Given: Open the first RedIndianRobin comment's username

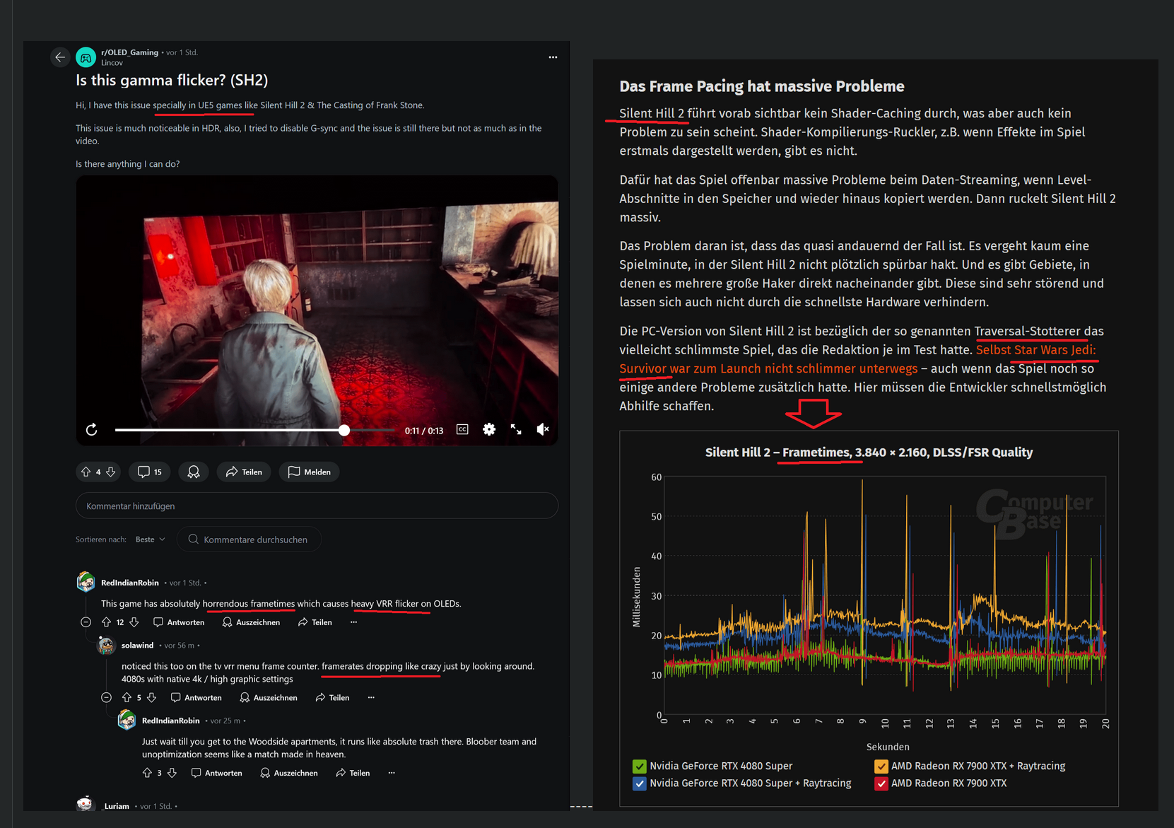Looking at the screenshot, I should 130,583.
